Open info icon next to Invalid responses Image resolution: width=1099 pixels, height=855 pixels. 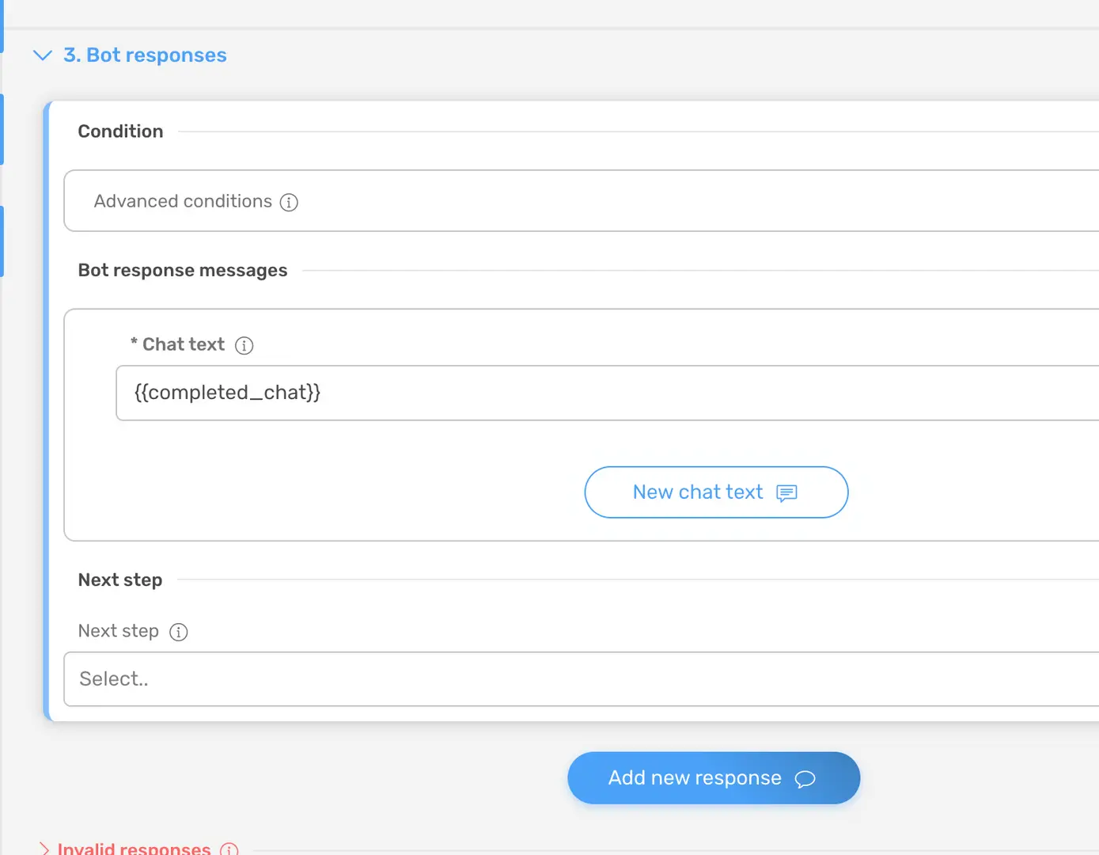(x=229, y=849)
